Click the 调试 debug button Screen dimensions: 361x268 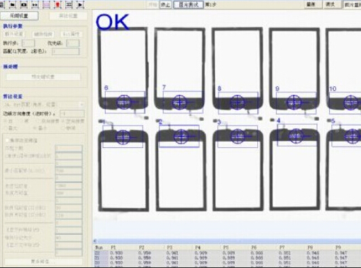click(x=330, y=4)
